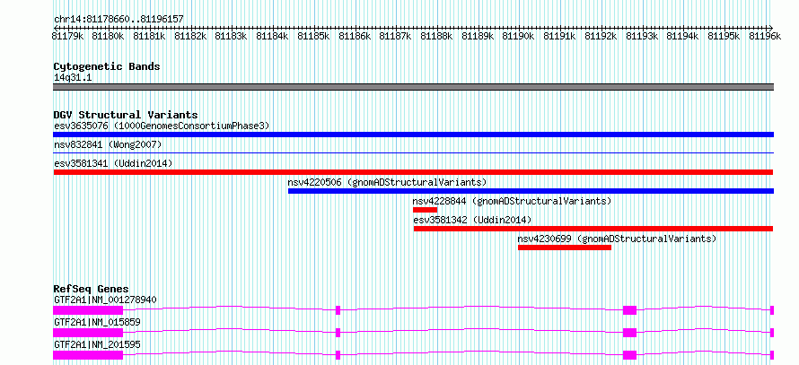Select the GTF2A1|NM_201595 gene label
Screen dimensions: 799x365
[x=97, y=344]
